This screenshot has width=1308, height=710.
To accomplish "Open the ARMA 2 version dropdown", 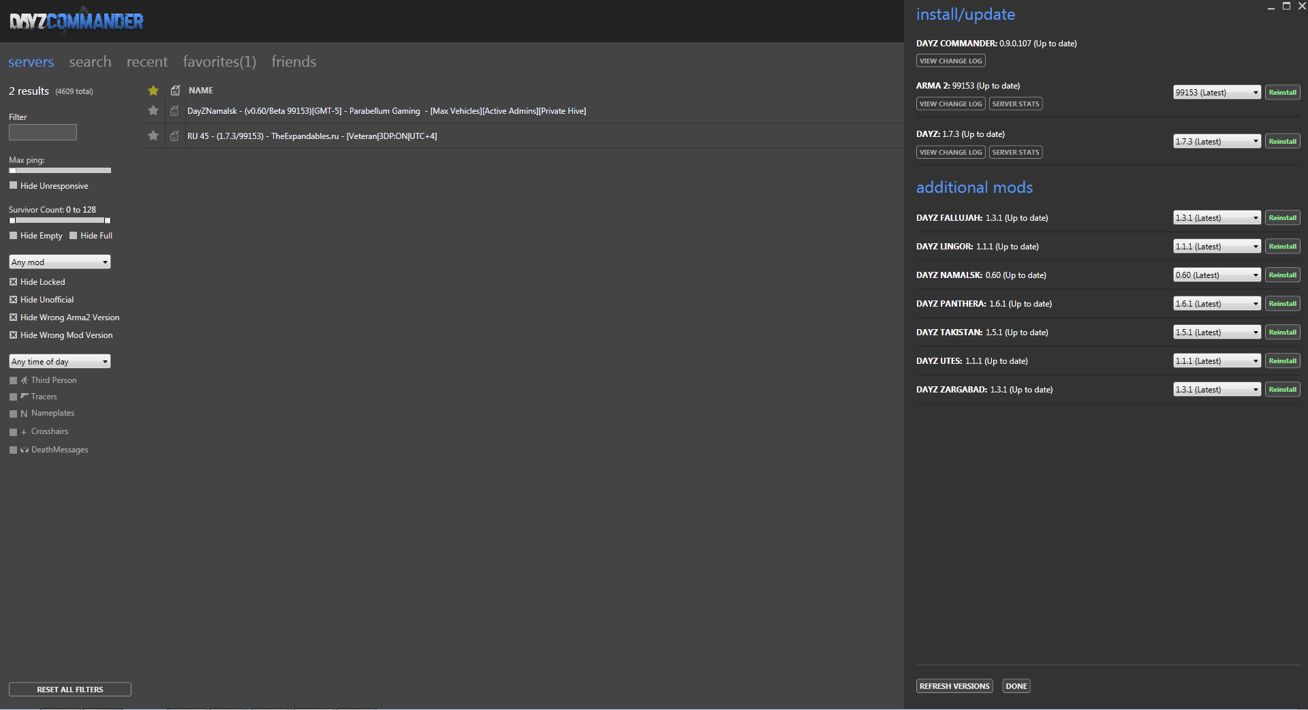I will (x=1217, y=92).
